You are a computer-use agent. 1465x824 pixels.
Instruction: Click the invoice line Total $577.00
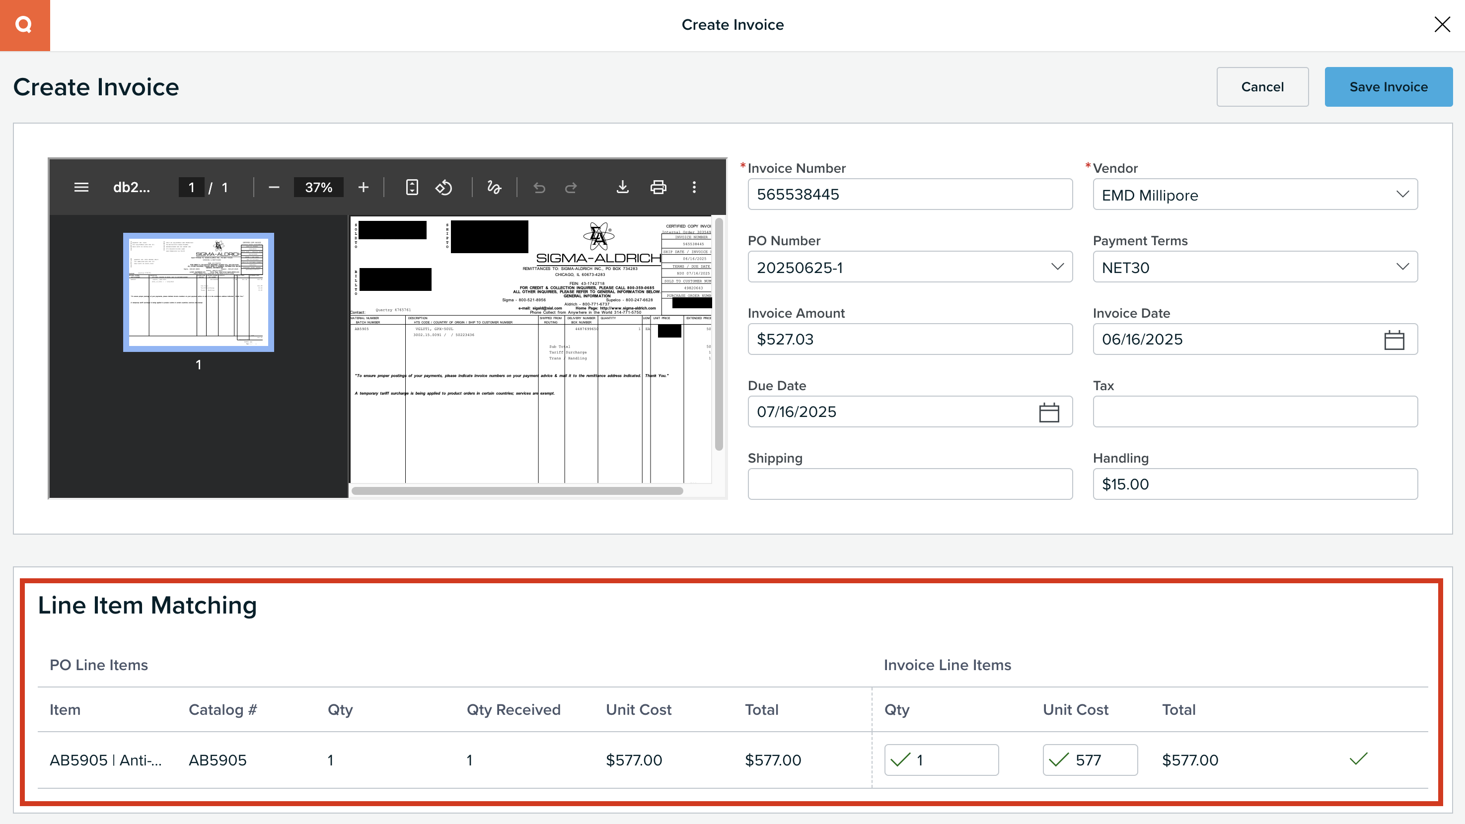pyautogui.click(x=1190, y=760)
